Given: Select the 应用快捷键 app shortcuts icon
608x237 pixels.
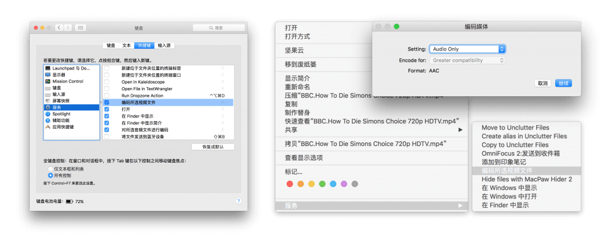Looking at the screenshot, I should [47, 127].
